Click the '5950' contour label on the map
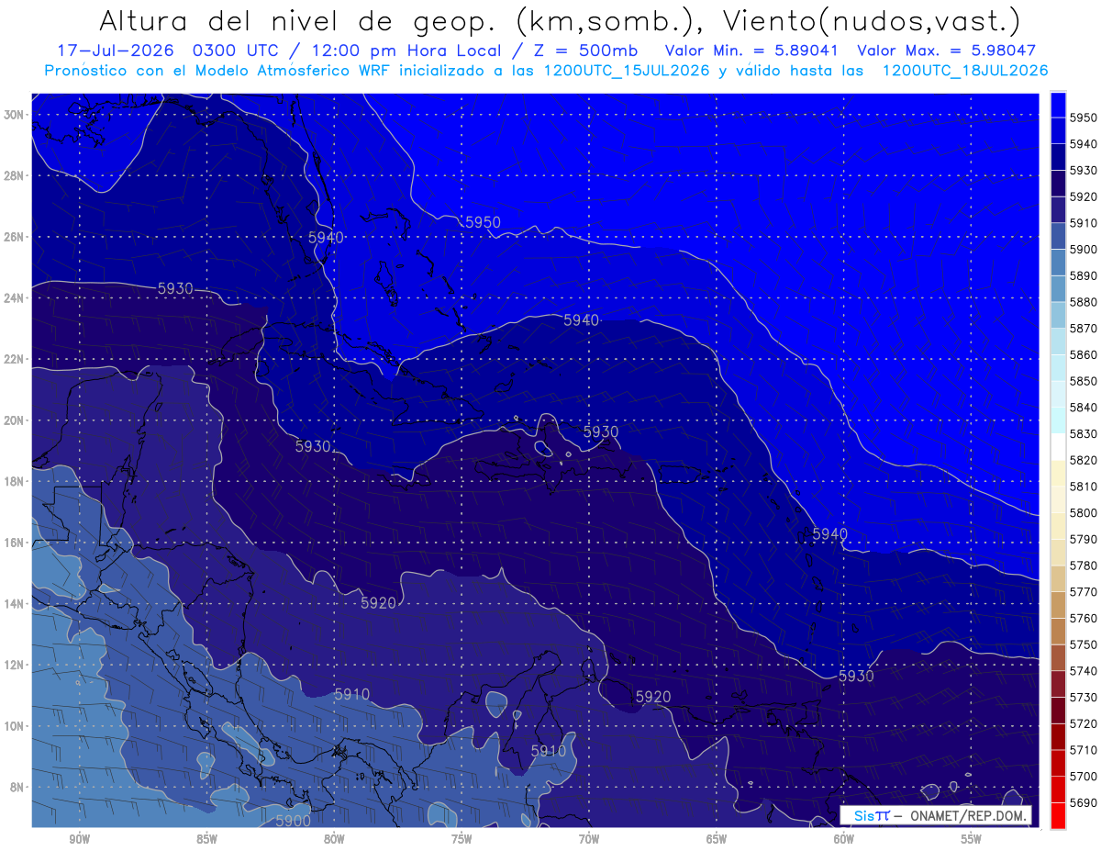1101x851 pixels. click(483, 222)
